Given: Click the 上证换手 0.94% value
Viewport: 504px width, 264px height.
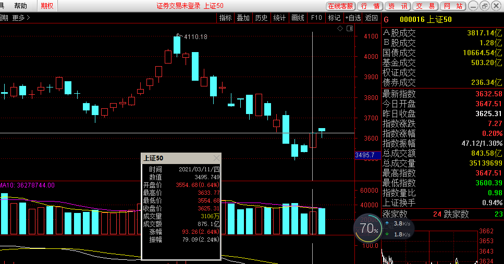Looking at the screenshot, I should click(x=492, y=203).
